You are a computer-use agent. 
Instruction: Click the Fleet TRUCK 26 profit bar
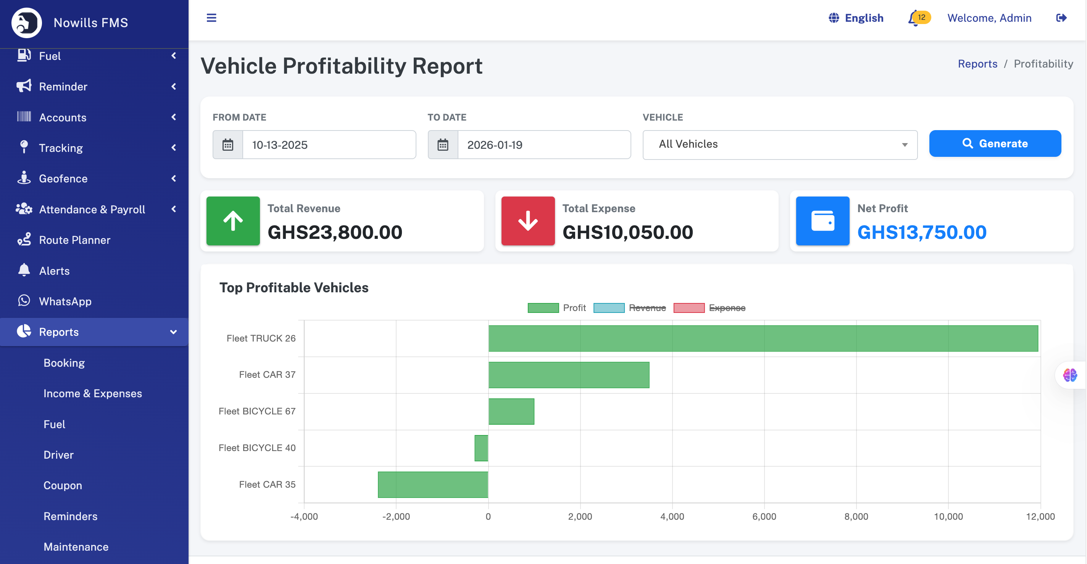763,338
